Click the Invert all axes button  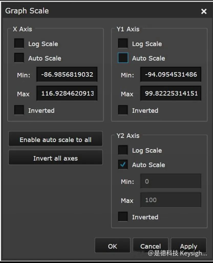(x=55, y=157)
